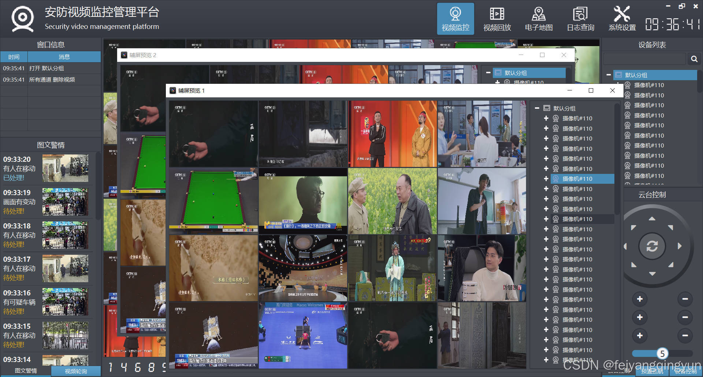703x377 pixels.
Task: Click camera icon of highlighted 摄像机#110 row
Action: [556, 179]
